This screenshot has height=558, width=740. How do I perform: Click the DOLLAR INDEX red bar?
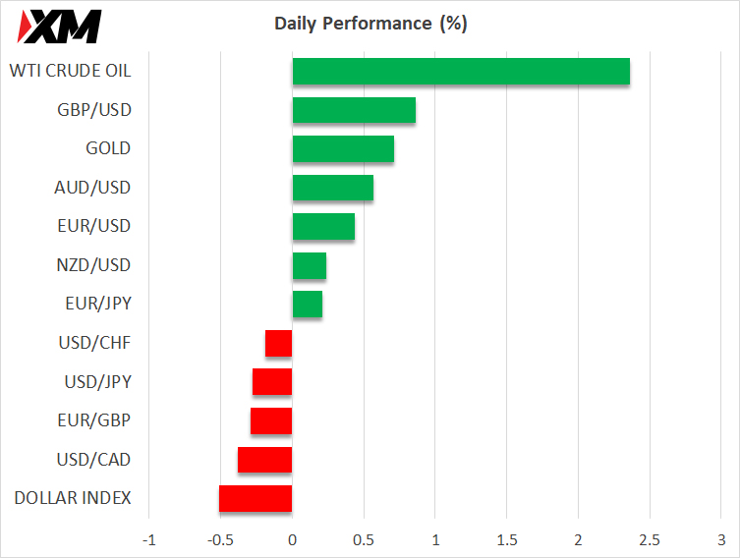256,499
